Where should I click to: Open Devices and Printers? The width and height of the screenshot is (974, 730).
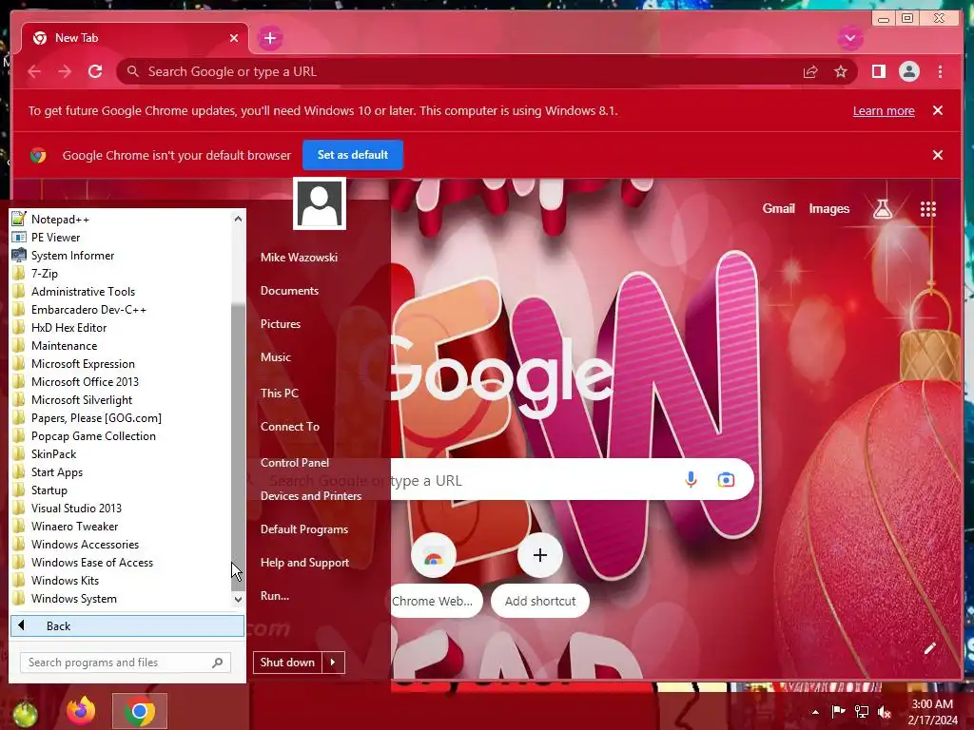coord(311,496)
